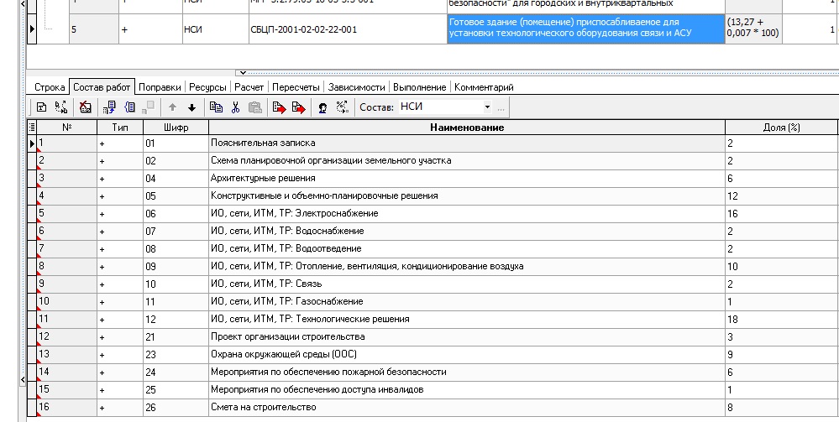The height and width of the screenshot is (422, 839).
Task: Click the Paste clipboard icon
Action: (255, 107)
